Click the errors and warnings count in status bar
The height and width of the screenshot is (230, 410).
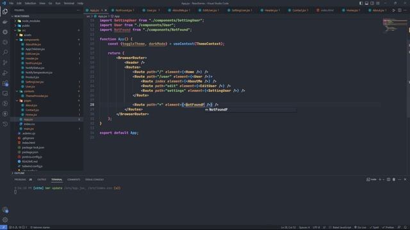click(18, 227)
